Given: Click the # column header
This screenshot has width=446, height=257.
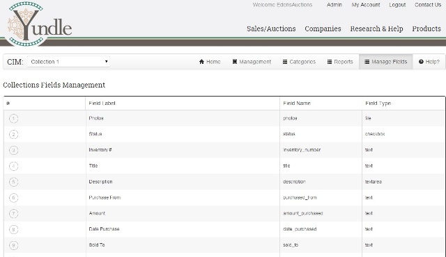Looking at the screenshot, I should coord(8,103).
